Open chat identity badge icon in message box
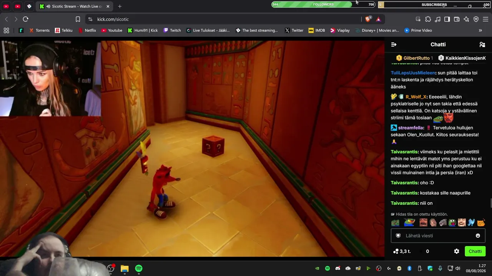Image resolution: width=492 pixels, height=276 pixels. (398, 236)
